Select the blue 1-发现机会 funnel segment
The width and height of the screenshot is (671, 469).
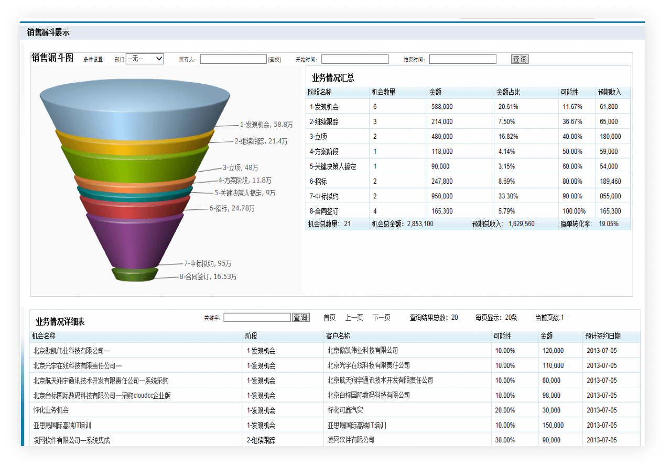click(135, 110)
